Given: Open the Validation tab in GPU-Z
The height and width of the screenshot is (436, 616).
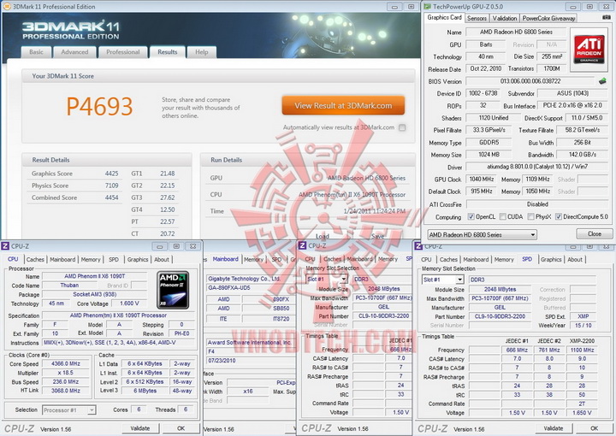Looking at the screenshot, I should point(505,18).
